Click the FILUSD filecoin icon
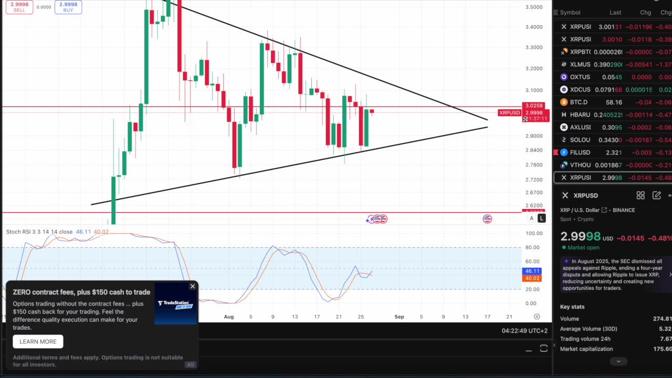Viewport: 672px width, 378px height. tap(564, 153)
